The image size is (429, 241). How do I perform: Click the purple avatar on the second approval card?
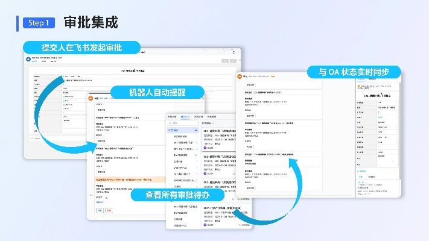pyautogui.click(x=205, y=174)
